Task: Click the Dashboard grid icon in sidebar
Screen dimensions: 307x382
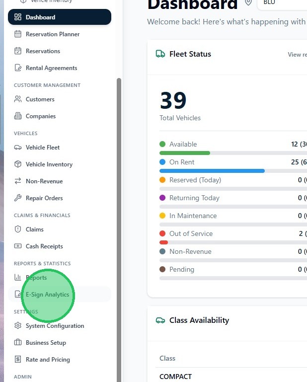Action: 18,17
